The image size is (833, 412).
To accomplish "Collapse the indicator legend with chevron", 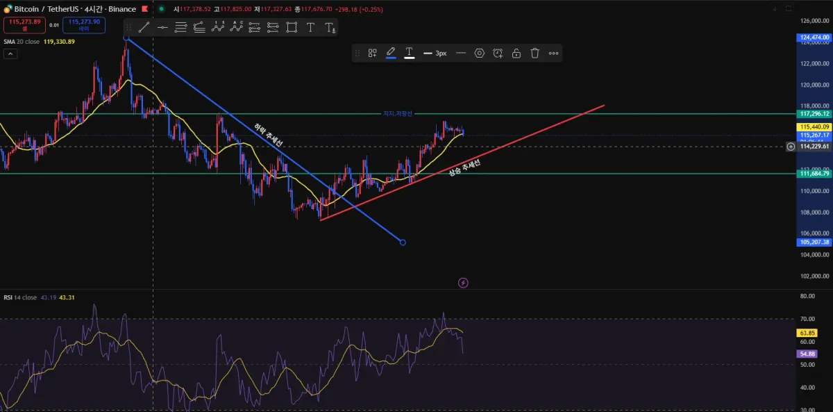I will (10, 53).
